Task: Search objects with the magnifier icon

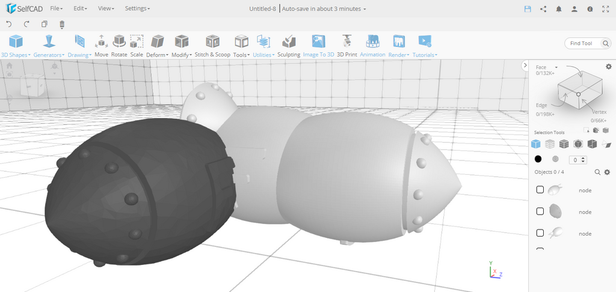Action: coord(597,172)
